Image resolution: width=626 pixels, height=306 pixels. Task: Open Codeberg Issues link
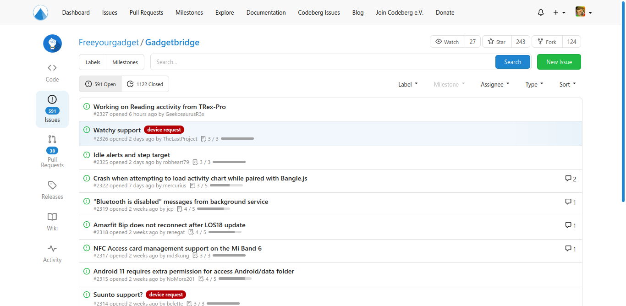[319, 12]
